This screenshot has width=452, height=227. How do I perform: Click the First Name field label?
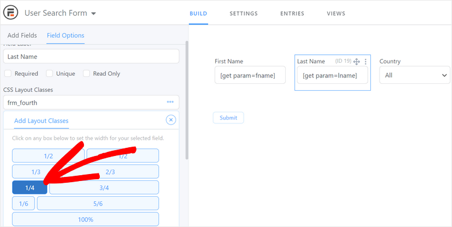[x=229, y=61]
